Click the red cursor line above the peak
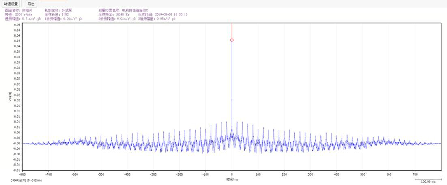Screen dimensions: 447x185 (232, 30)
